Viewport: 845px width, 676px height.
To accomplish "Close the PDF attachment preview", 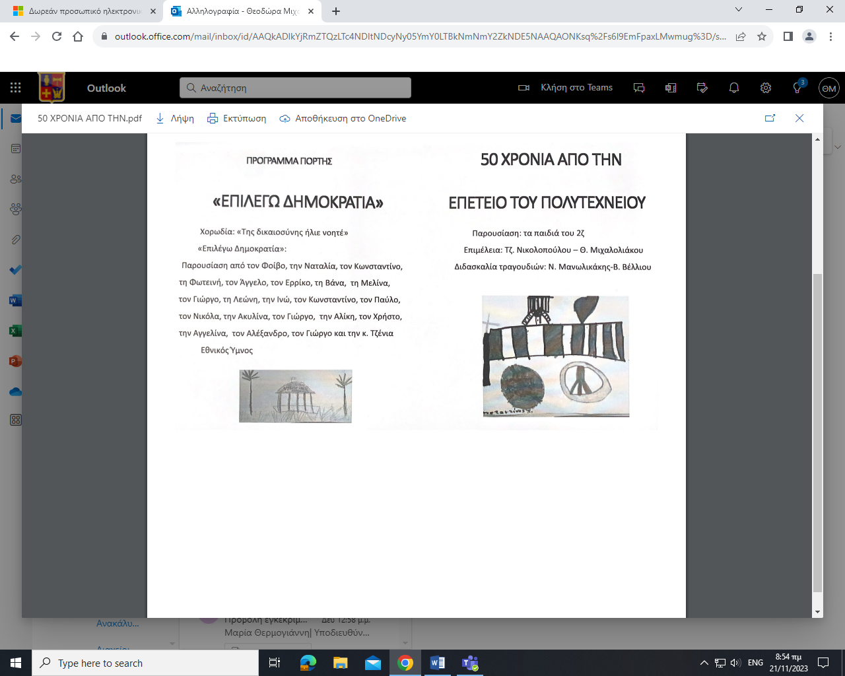I will click(x=799, y=118).
